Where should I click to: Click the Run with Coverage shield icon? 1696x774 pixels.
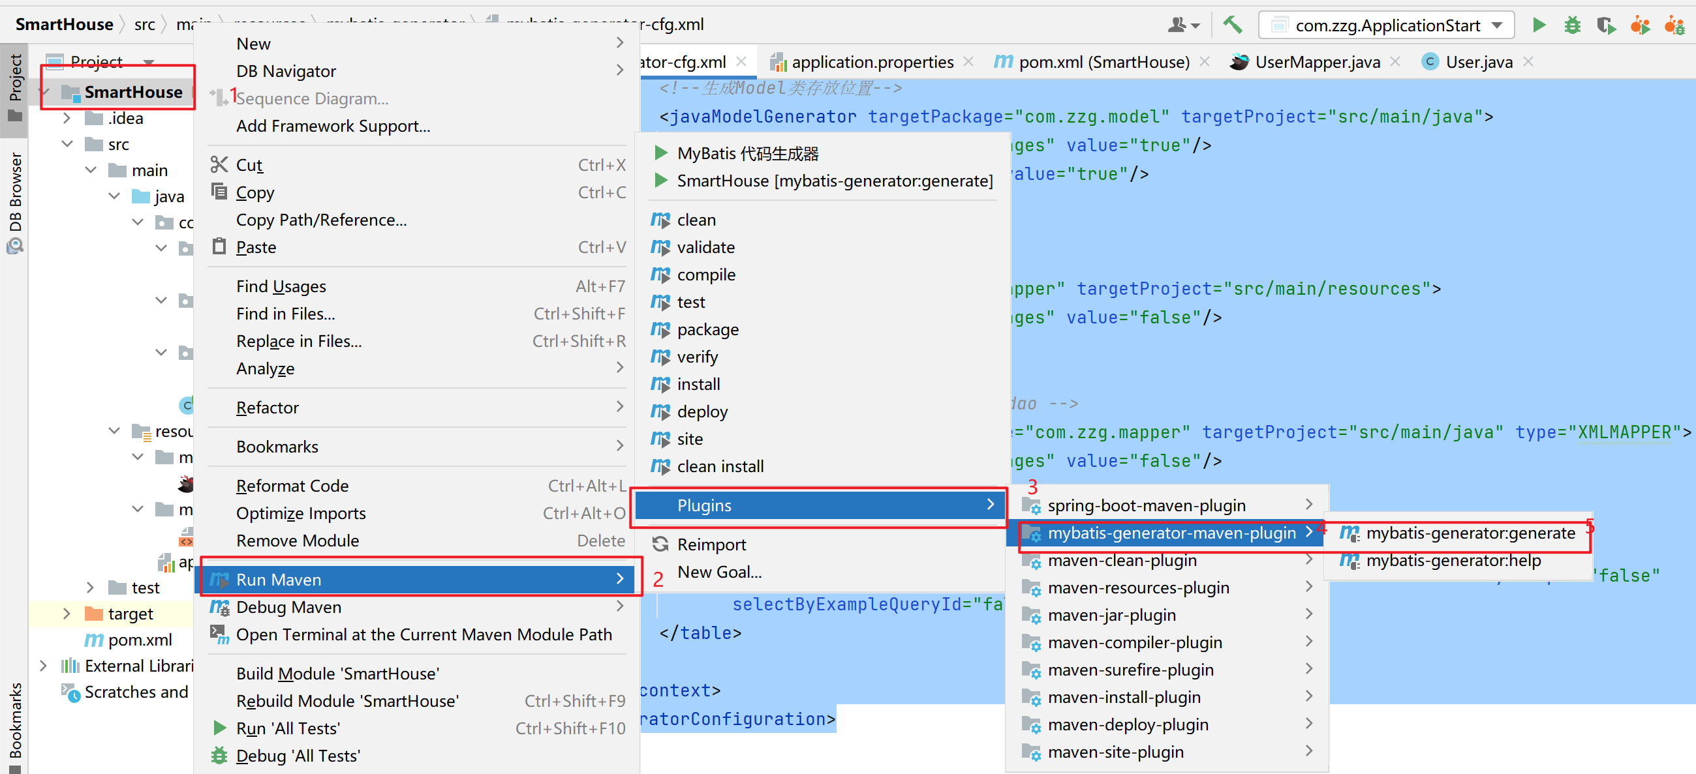(1607, 24)
